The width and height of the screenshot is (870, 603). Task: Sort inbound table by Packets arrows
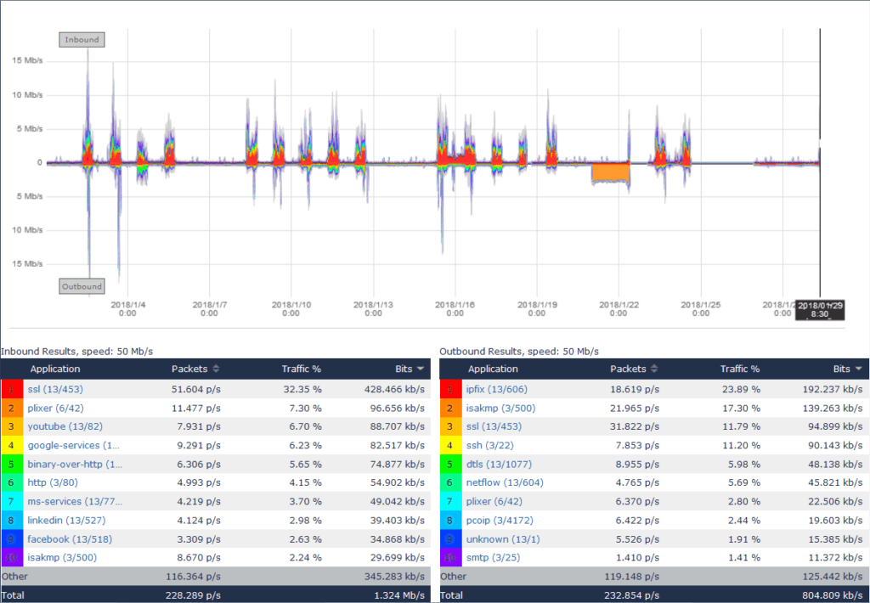coord(216,369)
